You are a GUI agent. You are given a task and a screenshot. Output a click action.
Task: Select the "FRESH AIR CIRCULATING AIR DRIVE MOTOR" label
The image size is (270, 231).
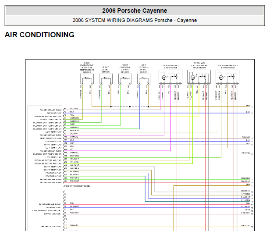[x=199, y=65]
